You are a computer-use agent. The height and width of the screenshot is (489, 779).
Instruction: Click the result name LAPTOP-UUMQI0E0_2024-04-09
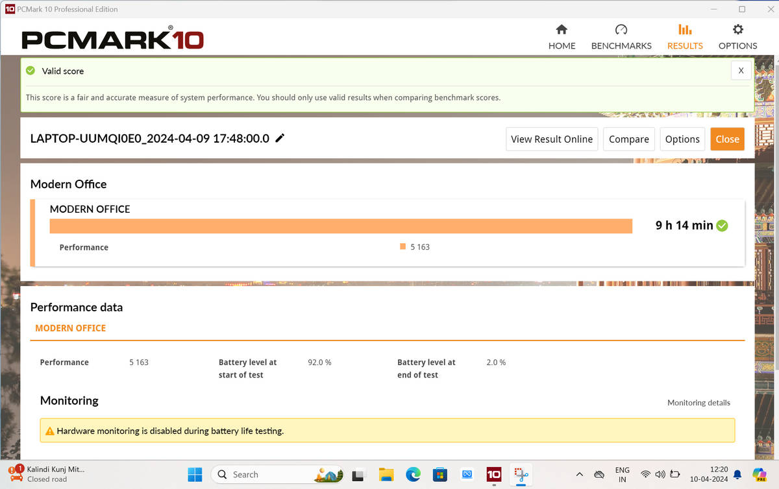coord(150,139)
